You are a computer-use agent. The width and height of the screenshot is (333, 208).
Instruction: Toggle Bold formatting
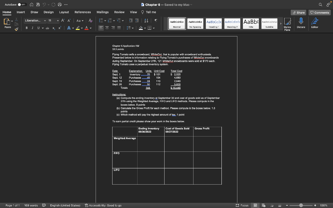27,28
